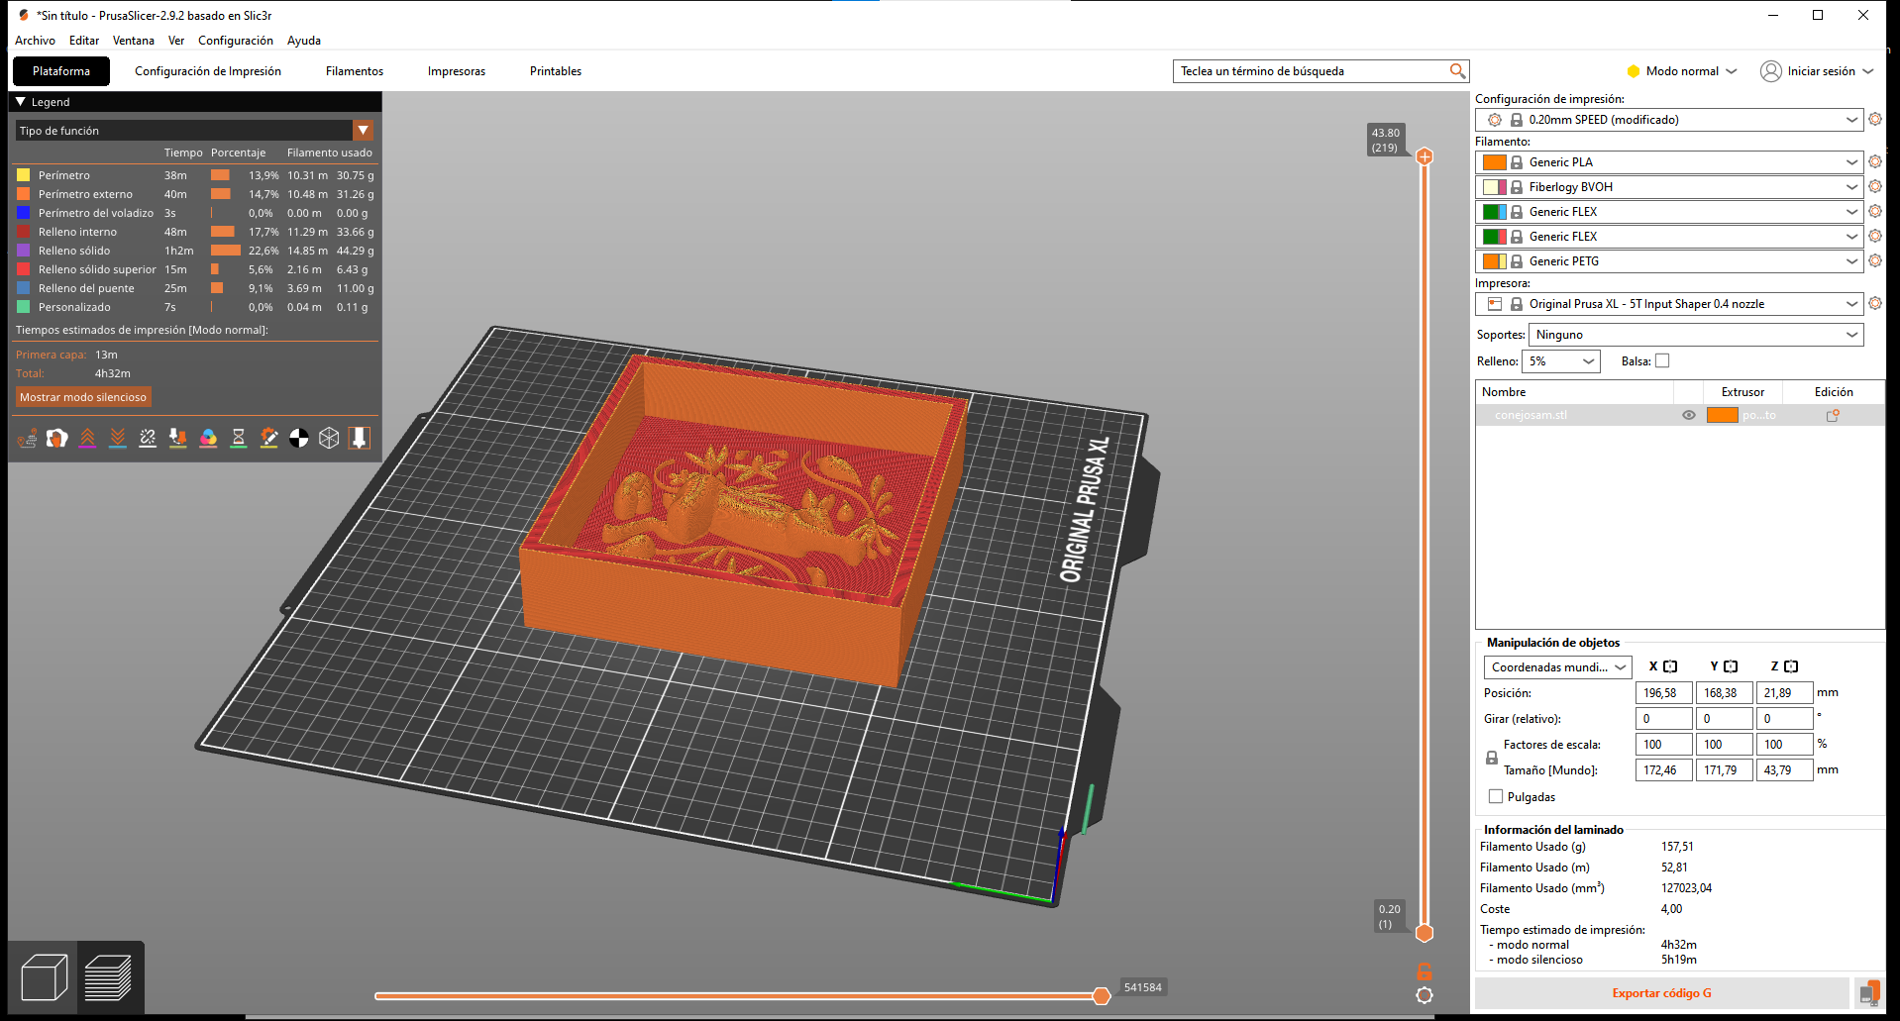Hide conejosam.stl with the eye icon

click(x=1689, y=416)
